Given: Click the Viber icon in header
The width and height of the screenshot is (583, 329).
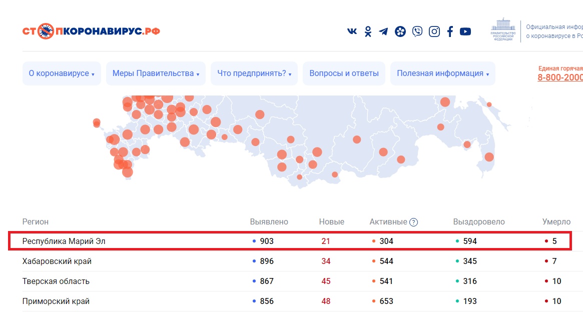Looking at the screenshot, I should coord(417,31).
